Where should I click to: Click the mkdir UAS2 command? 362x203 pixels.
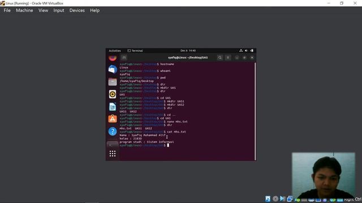click(x=175, y=105)
